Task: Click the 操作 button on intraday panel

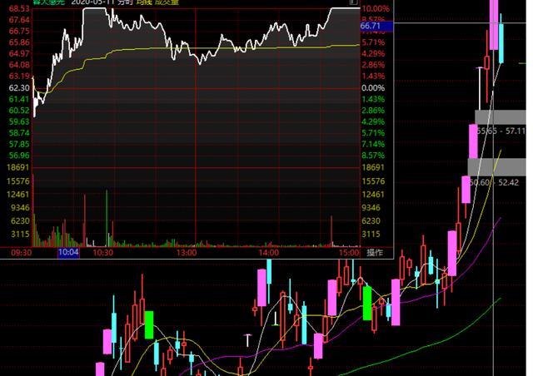Action: tap(375, 253)
